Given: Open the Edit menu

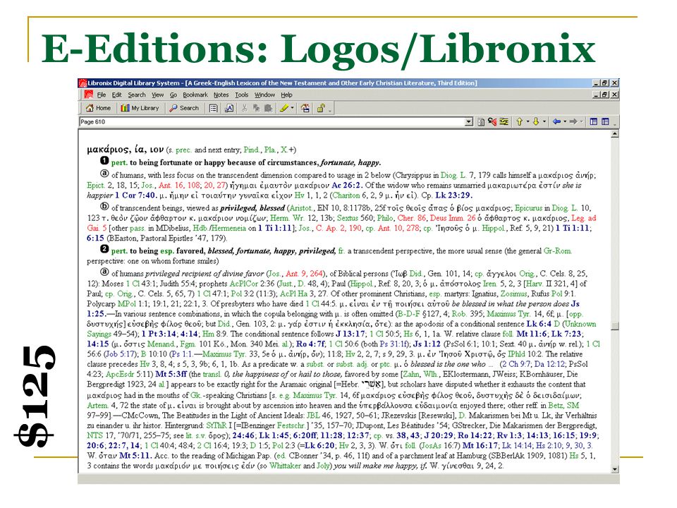Looking at the screenshot, I should [116, 95].
